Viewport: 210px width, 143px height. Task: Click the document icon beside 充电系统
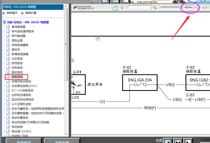[x=8, y=67]
